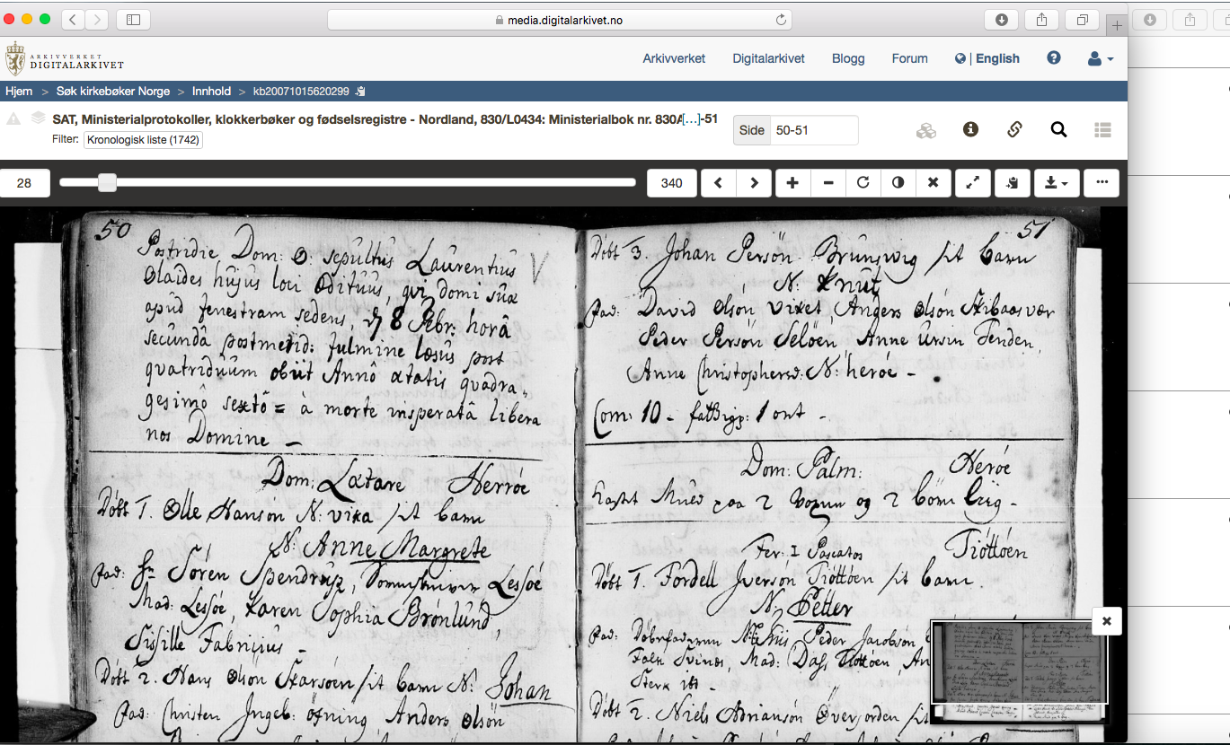Click the page position slider handle
1230x745 pixels.
tap(107, 182)
